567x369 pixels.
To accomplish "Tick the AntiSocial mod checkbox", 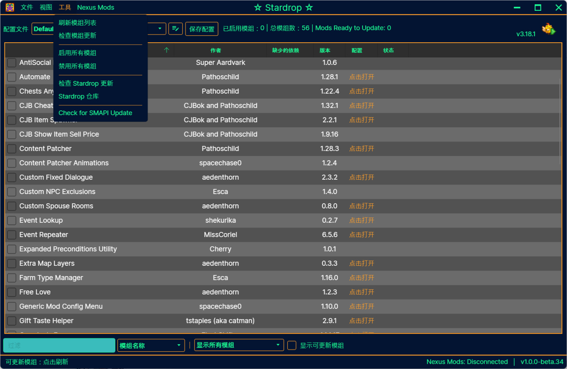I will (x=12, y=63).
